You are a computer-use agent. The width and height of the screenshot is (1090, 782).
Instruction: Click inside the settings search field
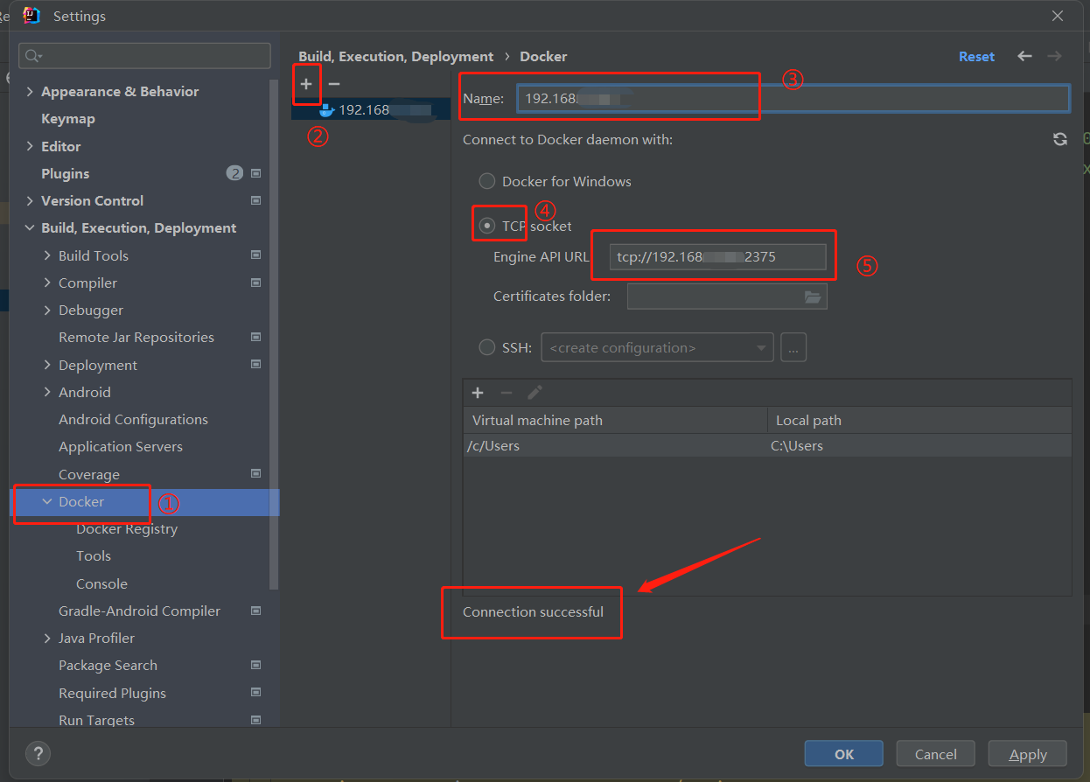(144, 55)
